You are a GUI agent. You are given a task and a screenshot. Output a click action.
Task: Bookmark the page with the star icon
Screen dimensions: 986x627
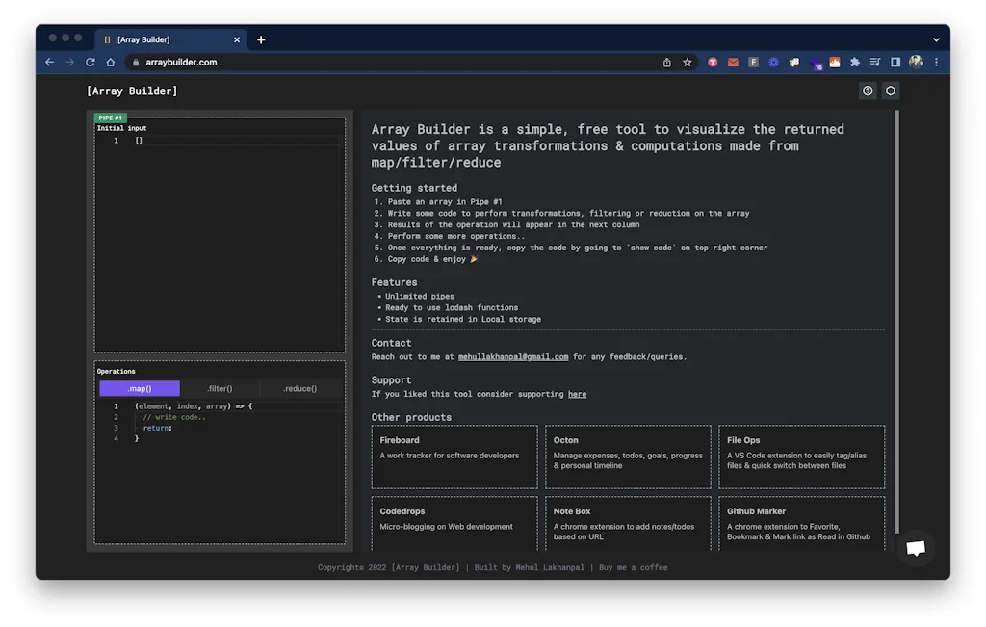tap(688, 63)
